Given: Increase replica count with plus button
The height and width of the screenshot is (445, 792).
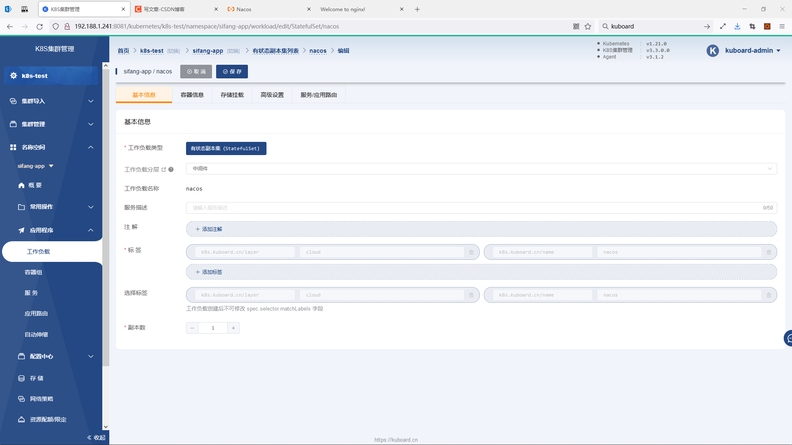Looking at the screenshot, I should click(x=233, y=328).
